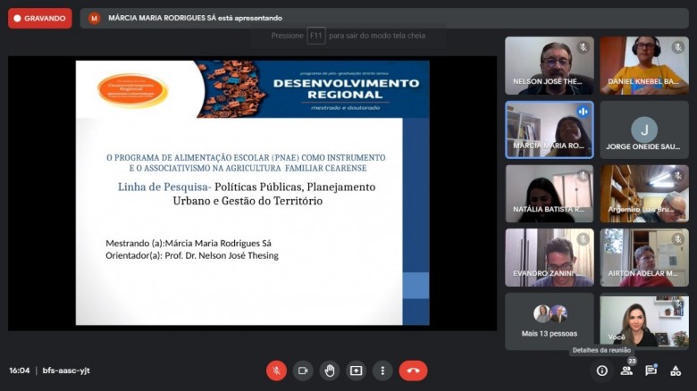697x391 pixels.
Task: Click the presented slide in the main view
Action: pos(252,193)
